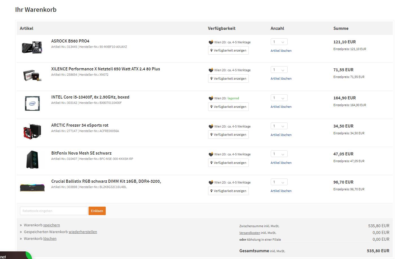Click the Gesamtsumme amount 535,80 EUR
412x259 pixels.
tap(378, 251)
